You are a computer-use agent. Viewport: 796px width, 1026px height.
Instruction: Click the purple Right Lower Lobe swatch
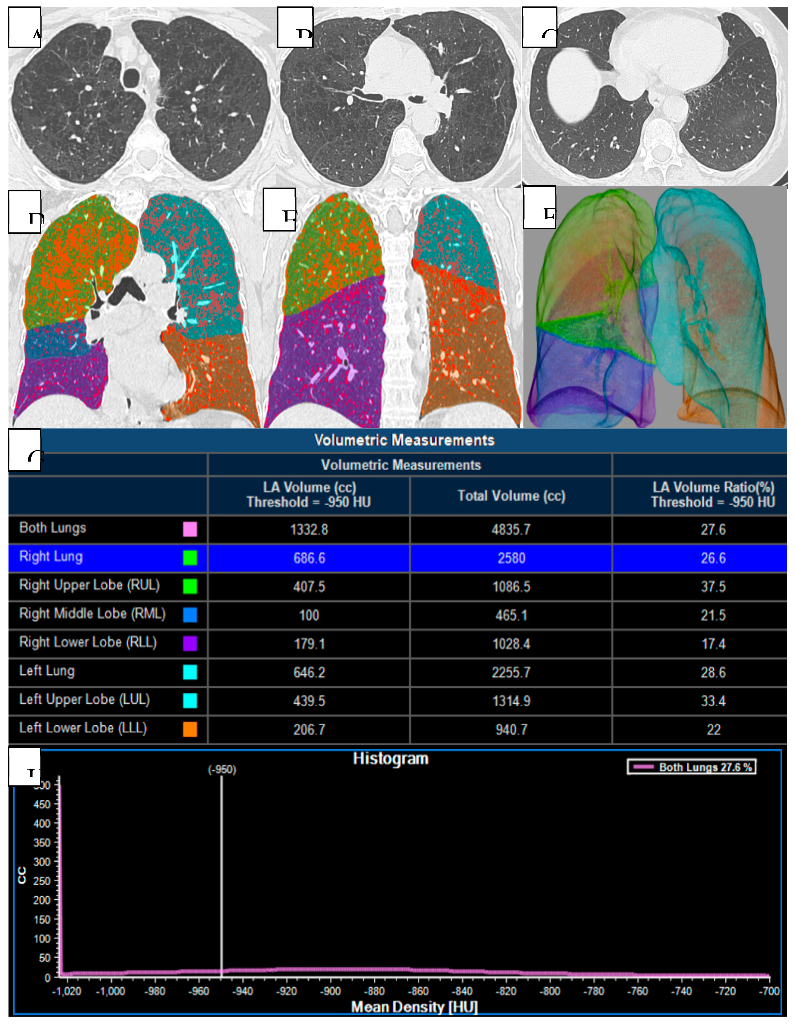click(190, 644)
